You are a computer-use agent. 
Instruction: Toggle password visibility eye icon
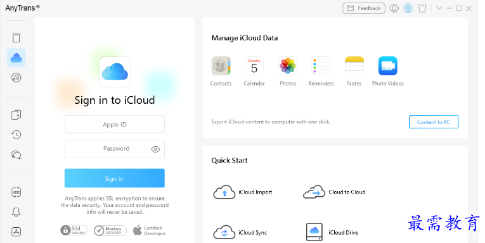(x=155, y=149)
